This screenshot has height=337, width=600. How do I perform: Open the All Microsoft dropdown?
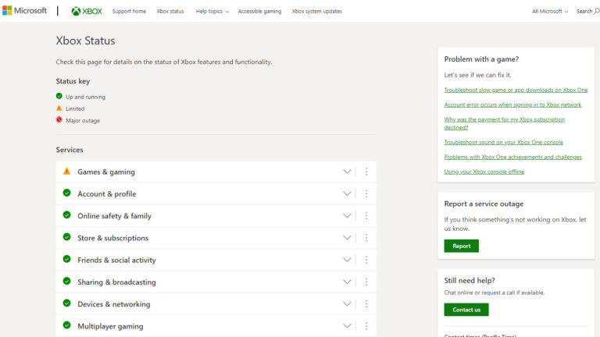pyautogui.click(x=550, y=12)
